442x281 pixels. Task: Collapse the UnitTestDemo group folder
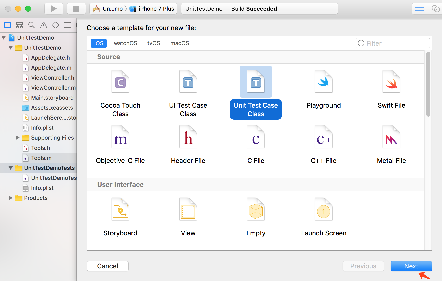tap(11, 48)
